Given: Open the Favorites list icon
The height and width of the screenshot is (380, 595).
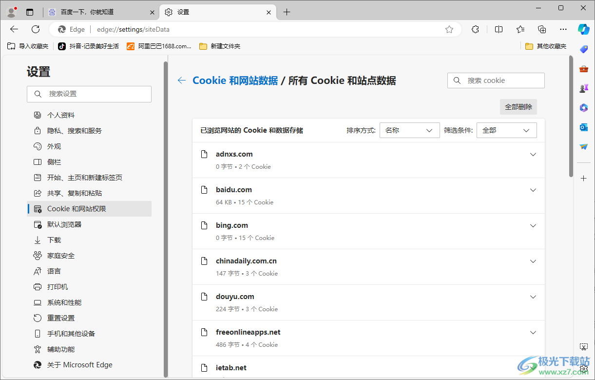Looking at the screenshot, I should tap(520, 29).
